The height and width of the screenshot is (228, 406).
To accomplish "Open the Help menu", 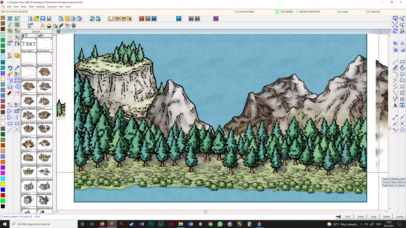I will (x=68, y=7).
